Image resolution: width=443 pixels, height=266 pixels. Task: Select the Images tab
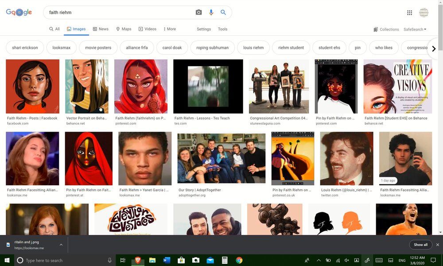(76, 29)
